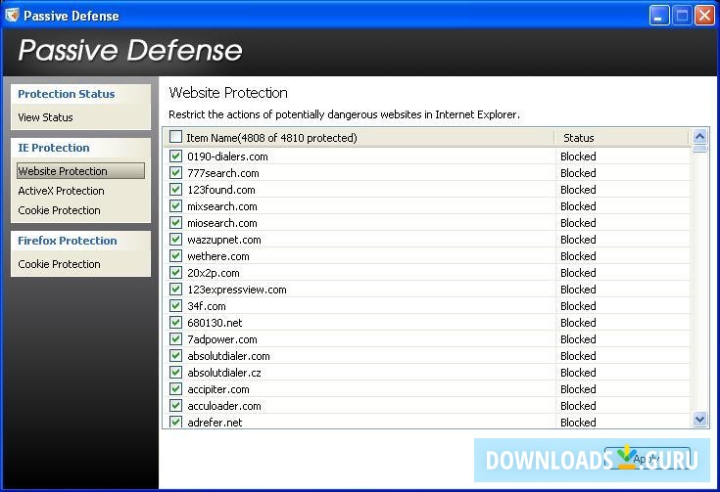
Task: Select the acculoader.com row text
Action: point(224,406)
